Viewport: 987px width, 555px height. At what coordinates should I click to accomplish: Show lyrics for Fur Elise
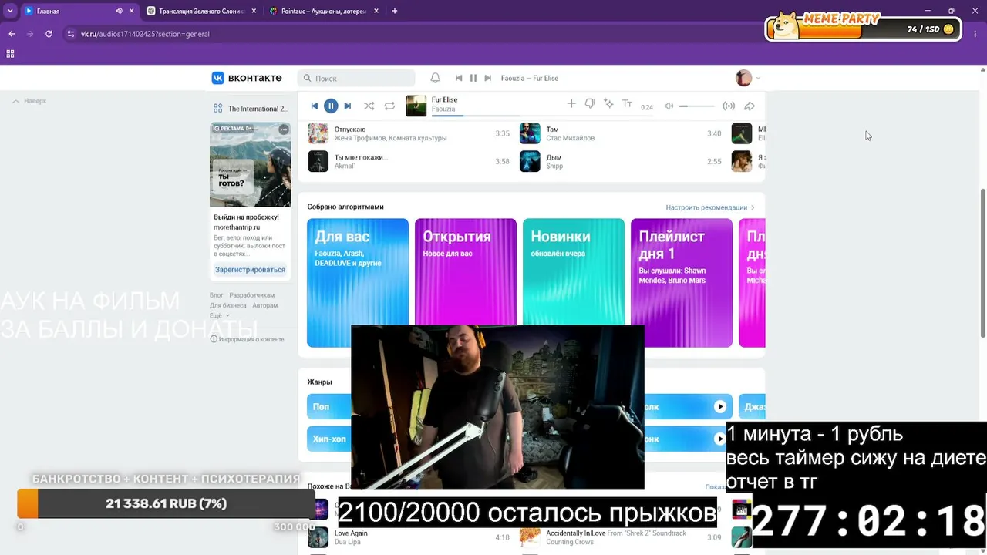click(x=627, y=104)
